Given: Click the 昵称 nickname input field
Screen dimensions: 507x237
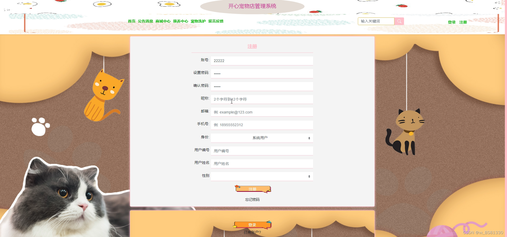Looking at the screenshot, I should [262, 99].
